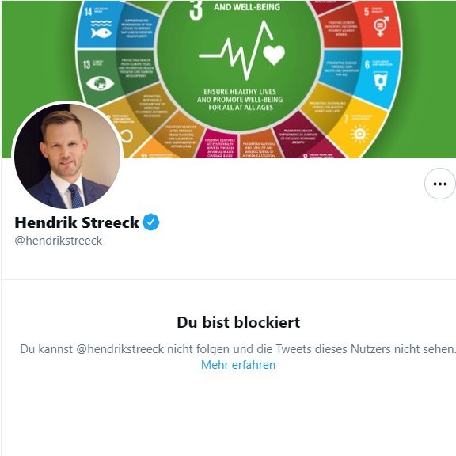Click the fish icon in the goal 14 tile

[101, 33]
